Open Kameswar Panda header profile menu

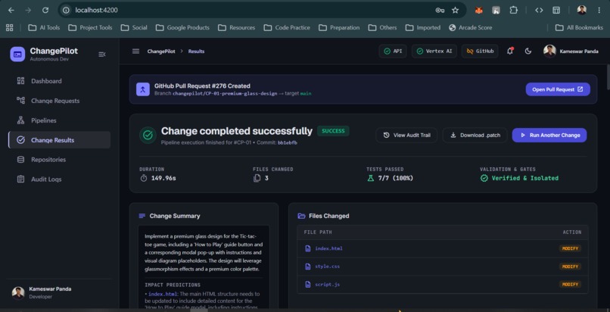[x=571, y=51]
